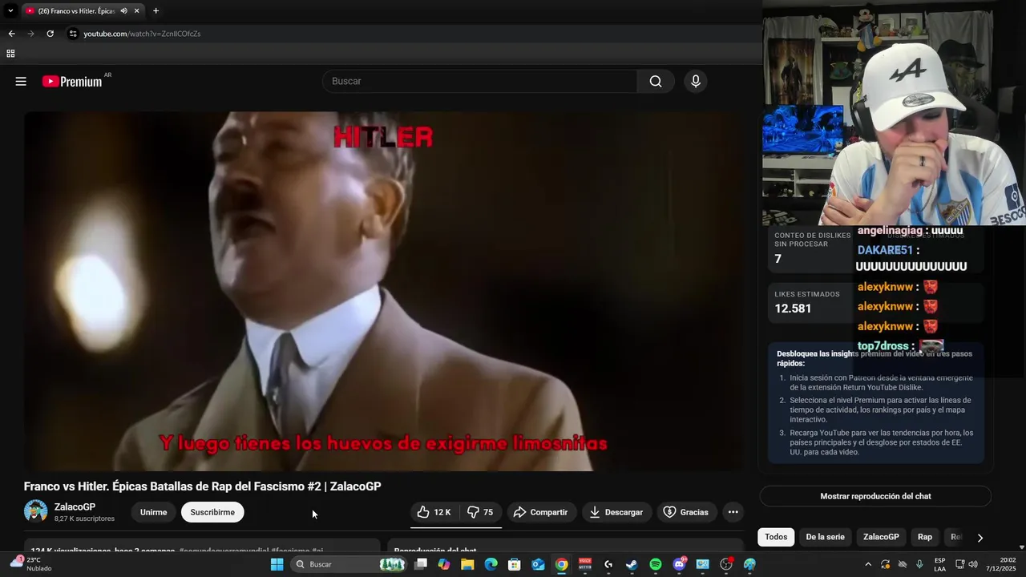Open the browser apps grid shortcut
This screenshot has height=577, width=1026.
(10, 54)
